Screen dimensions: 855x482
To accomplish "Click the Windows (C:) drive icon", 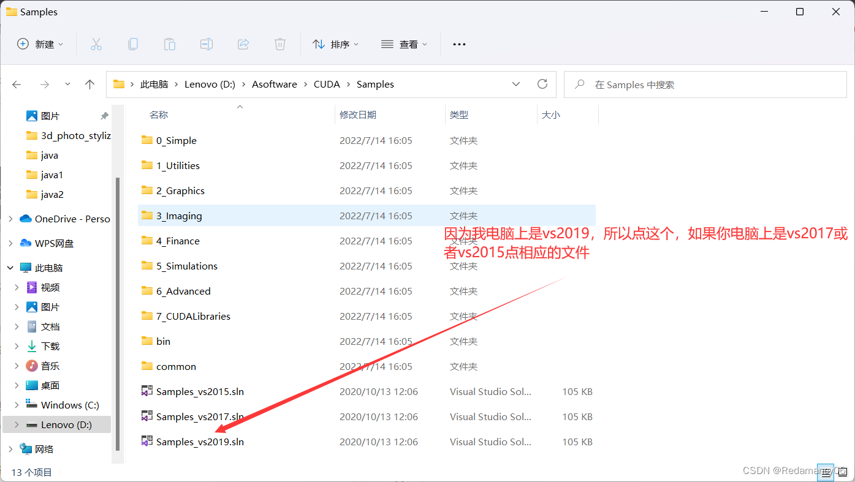I will [32, 405].
